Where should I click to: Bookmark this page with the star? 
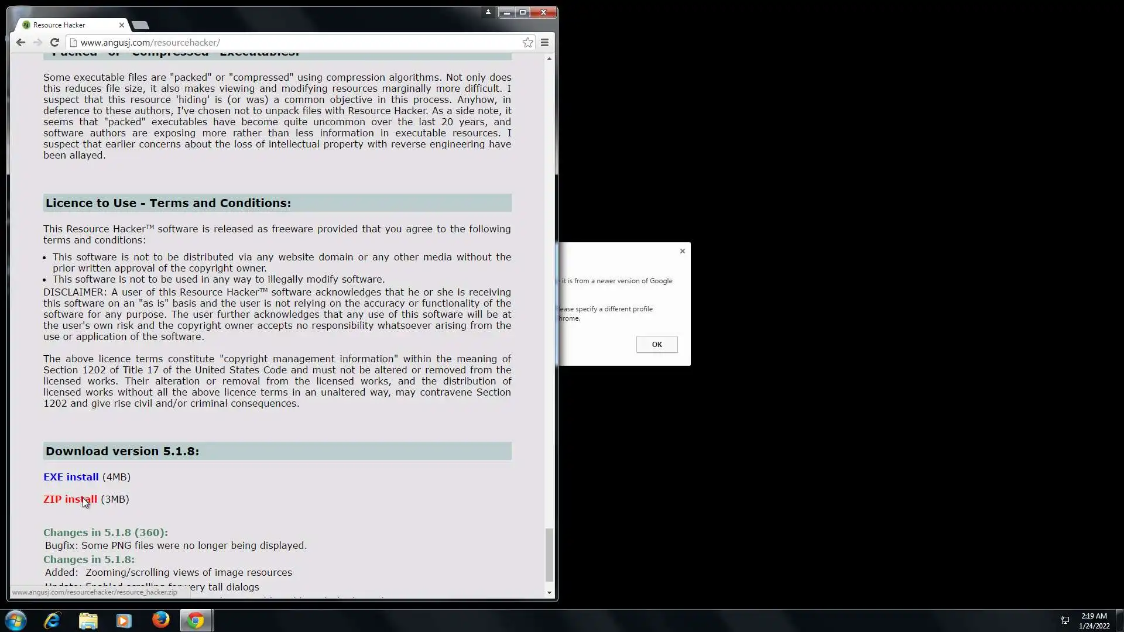[527, 42]
